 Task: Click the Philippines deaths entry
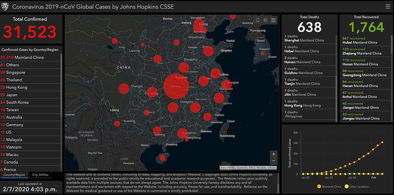tap(309, 114)
